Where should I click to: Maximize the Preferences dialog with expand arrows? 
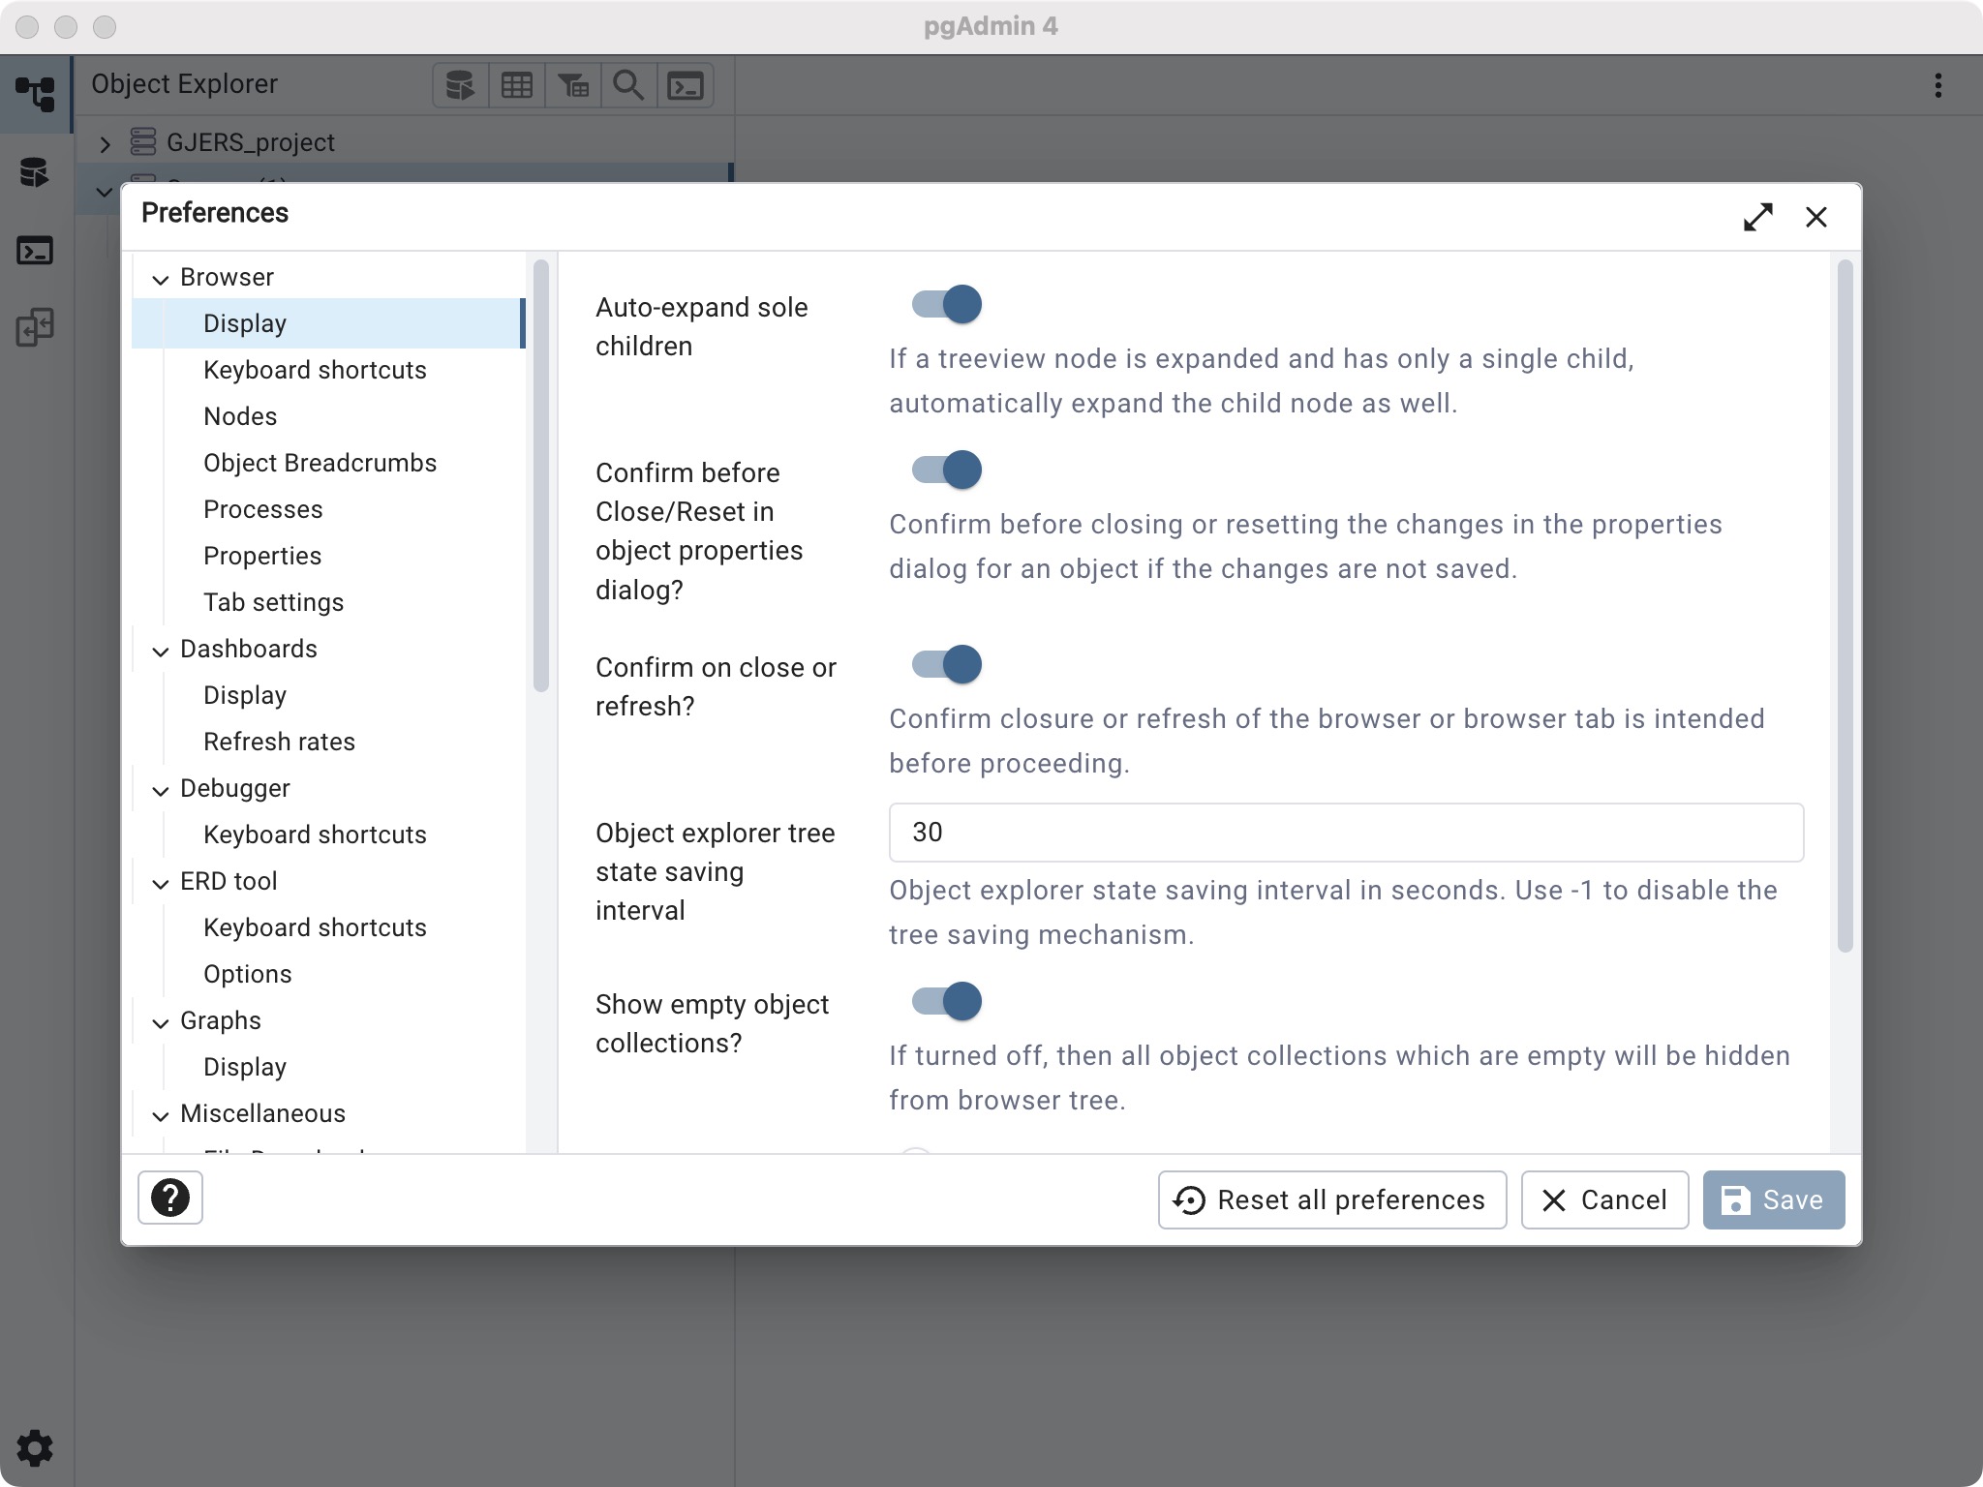[1757, 217]
